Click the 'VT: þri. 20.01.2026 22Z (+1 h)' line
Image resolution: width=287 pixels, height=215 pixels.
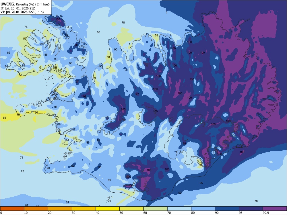[x=22, y=12]
